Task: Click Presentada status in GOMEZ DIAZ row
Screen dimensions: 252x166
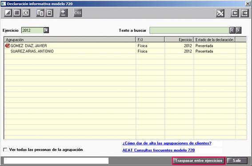Action: pos(214,46)
